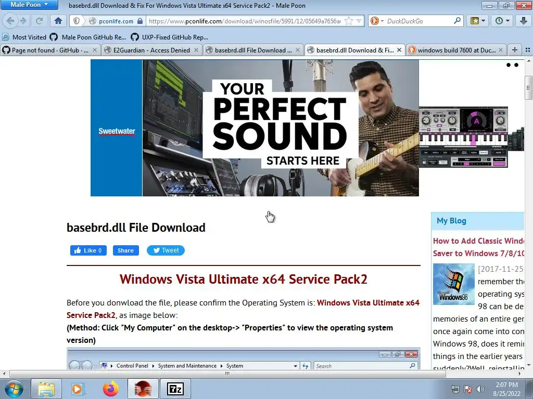The height and width of the screenshot is (399, 533).
Task: Switch to basebrd.dll File Download tab
Action: (x=253, y=50)
